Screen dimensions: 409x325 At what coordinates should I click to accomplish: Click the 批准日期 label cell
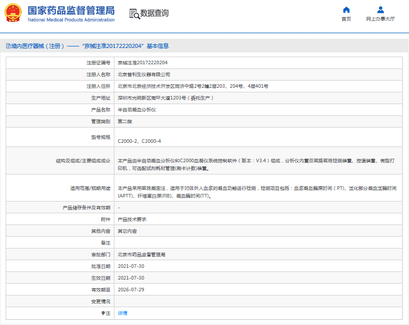[60, 266]
